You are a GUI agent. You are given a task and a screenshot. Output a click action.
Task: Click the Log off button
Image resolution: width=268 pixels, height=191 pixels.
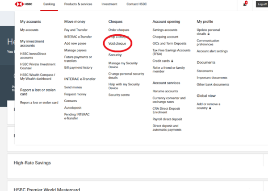pyautogui.click(x=261, y=4)
